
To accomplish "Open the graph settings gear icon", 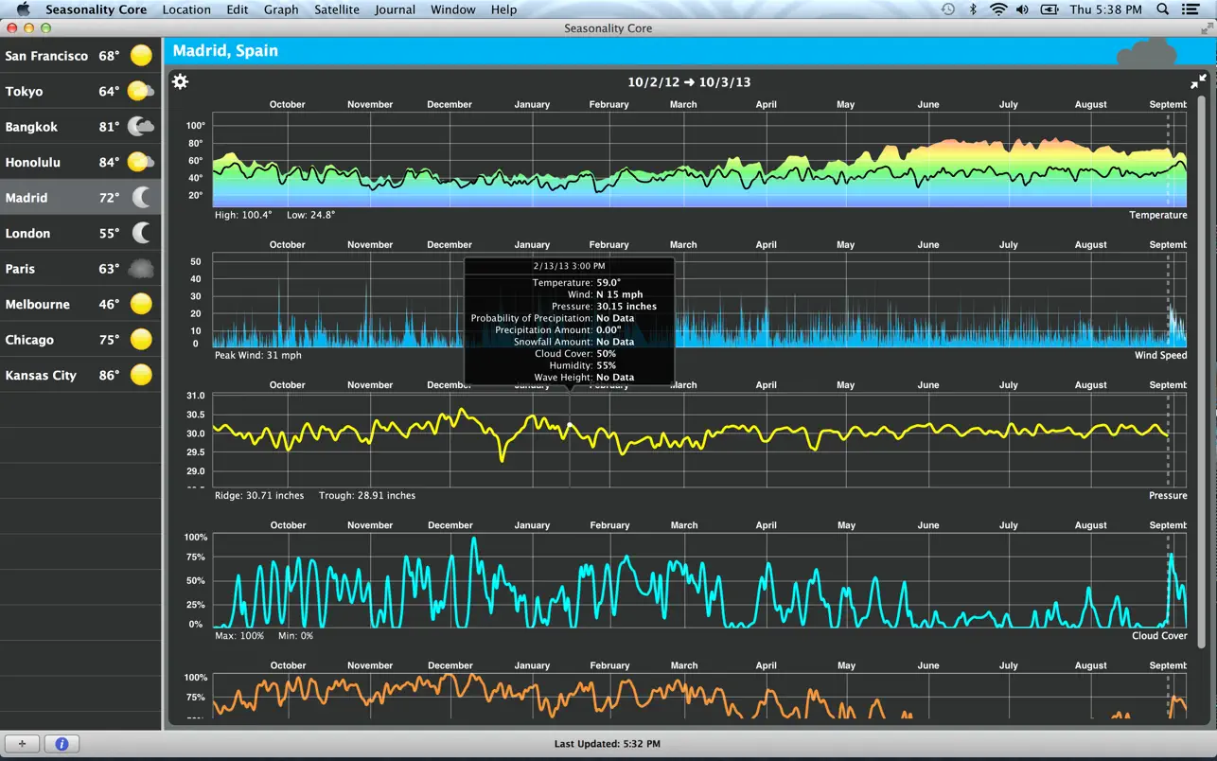I will 180,81.
